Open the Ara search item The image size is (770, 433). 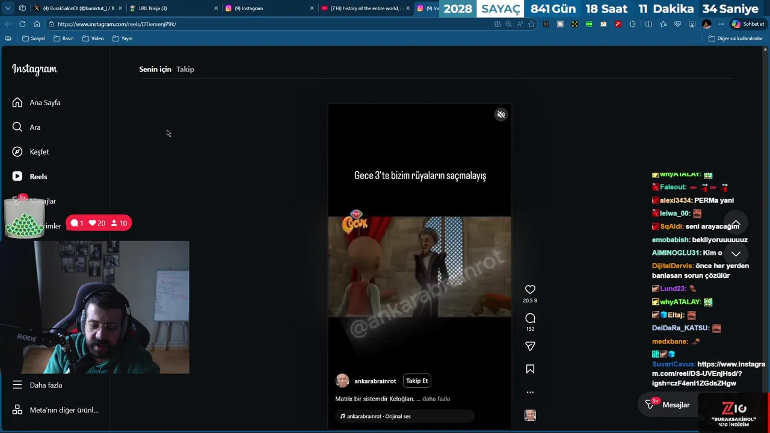click(x=26, y=127)
